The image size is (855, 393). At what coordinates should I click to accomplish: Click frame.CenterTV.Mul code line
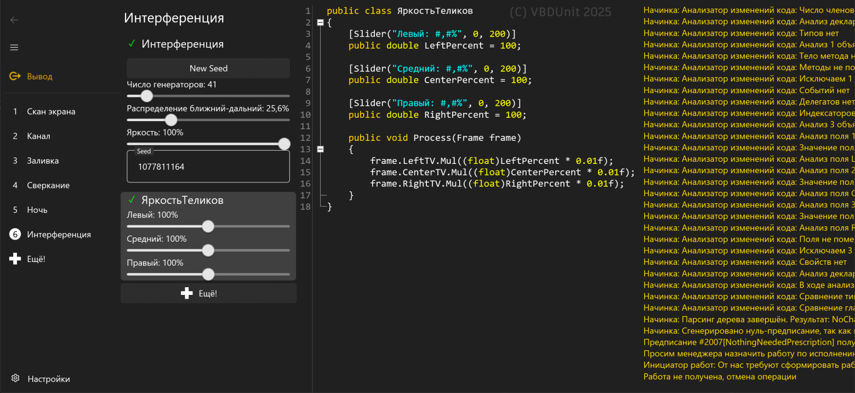point(503,172)
